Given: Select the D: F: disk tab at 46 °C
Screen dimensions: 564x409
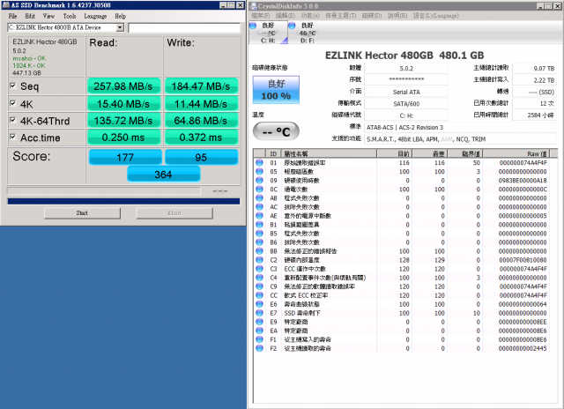Looking at the screenshot, I should tap(307, 33).
